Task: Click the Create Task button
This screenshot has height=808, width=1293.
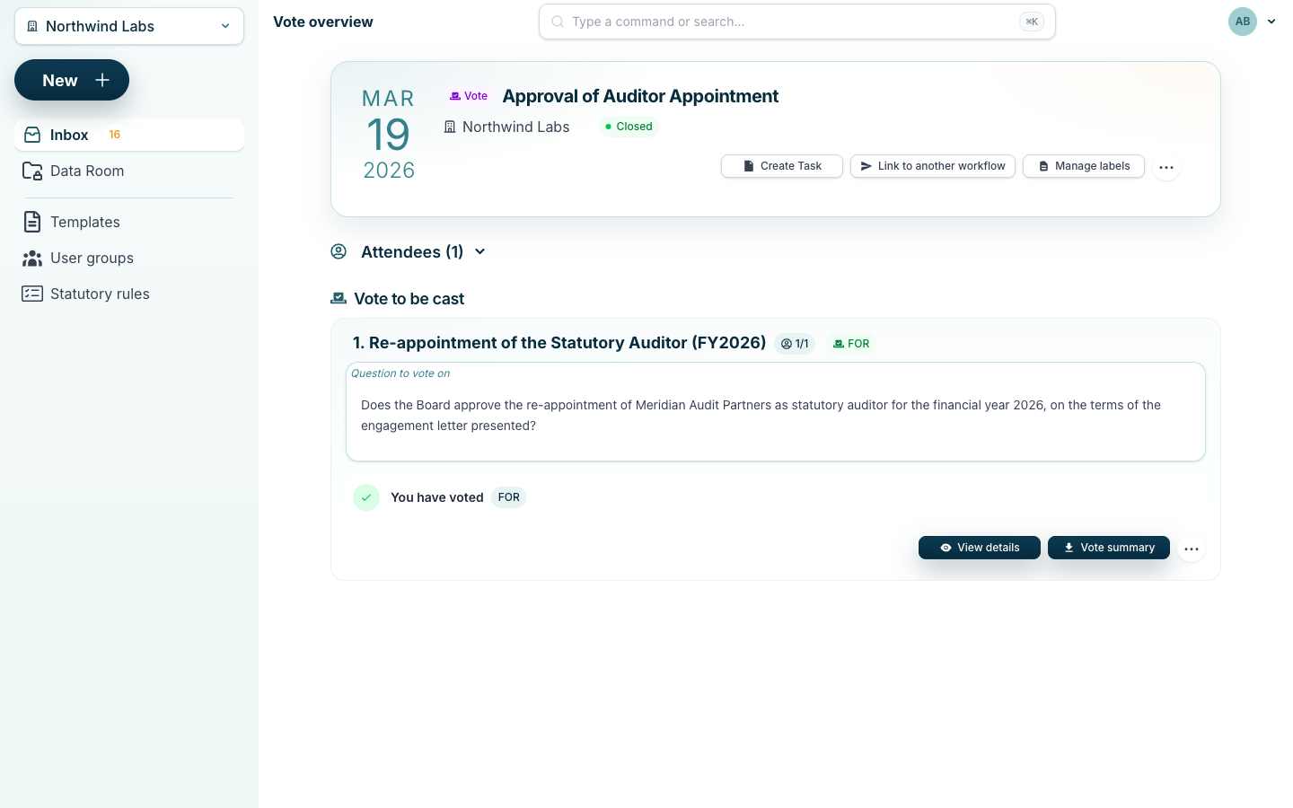Action: (782, 166)
